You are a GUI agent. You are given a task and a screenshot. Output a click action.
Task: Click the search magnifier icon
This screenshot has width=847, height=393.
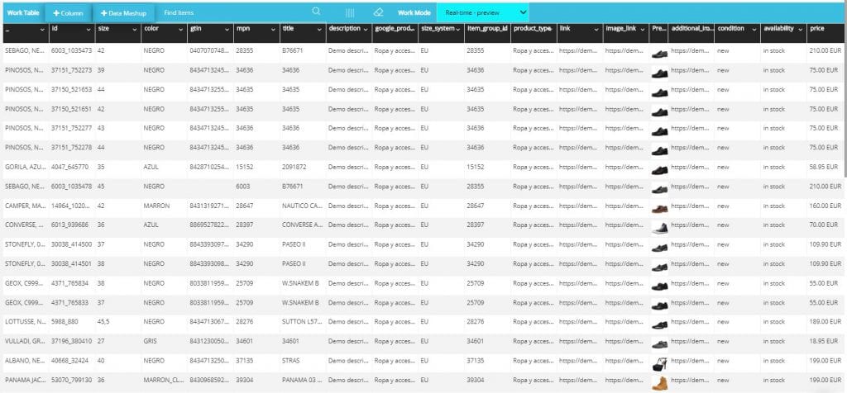pyautogui.click(x=316, y=12)
